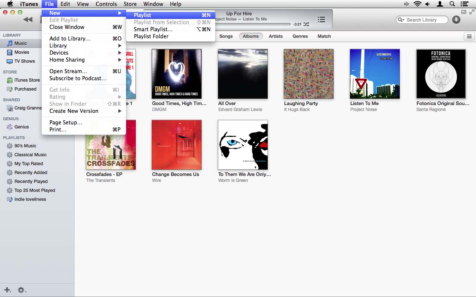The image size is (476, 297).
Task: Select the All Over album cover
Action: click(243, 74)
